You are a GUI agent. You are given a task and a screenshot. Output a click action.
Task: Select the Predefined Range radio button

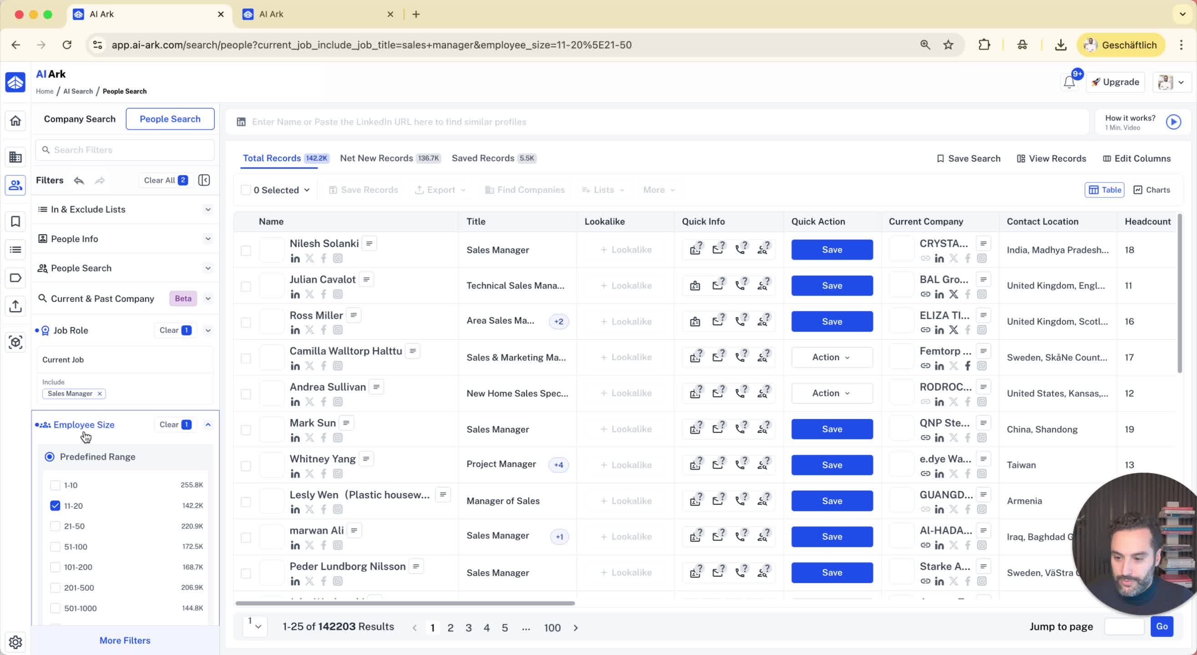tap(49, 457)
